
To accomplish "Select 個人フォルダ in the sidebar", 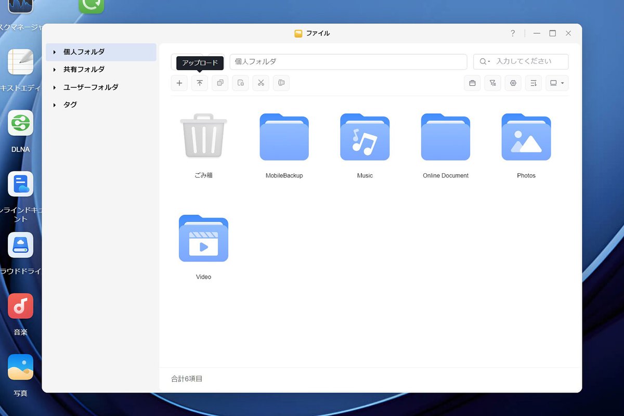I will pyautogui.click(x=84, y=52).
